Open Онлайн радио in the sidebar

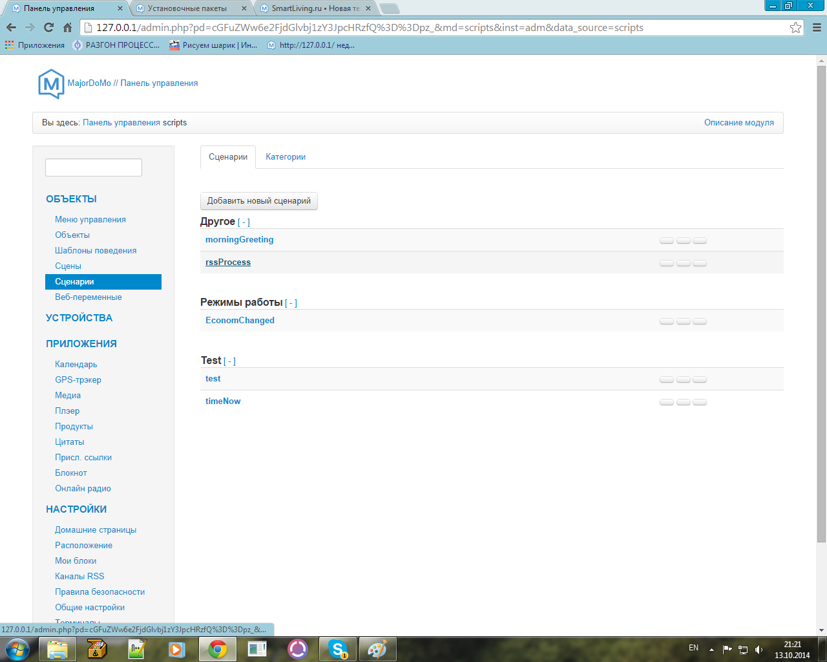[x=83, y=489]
